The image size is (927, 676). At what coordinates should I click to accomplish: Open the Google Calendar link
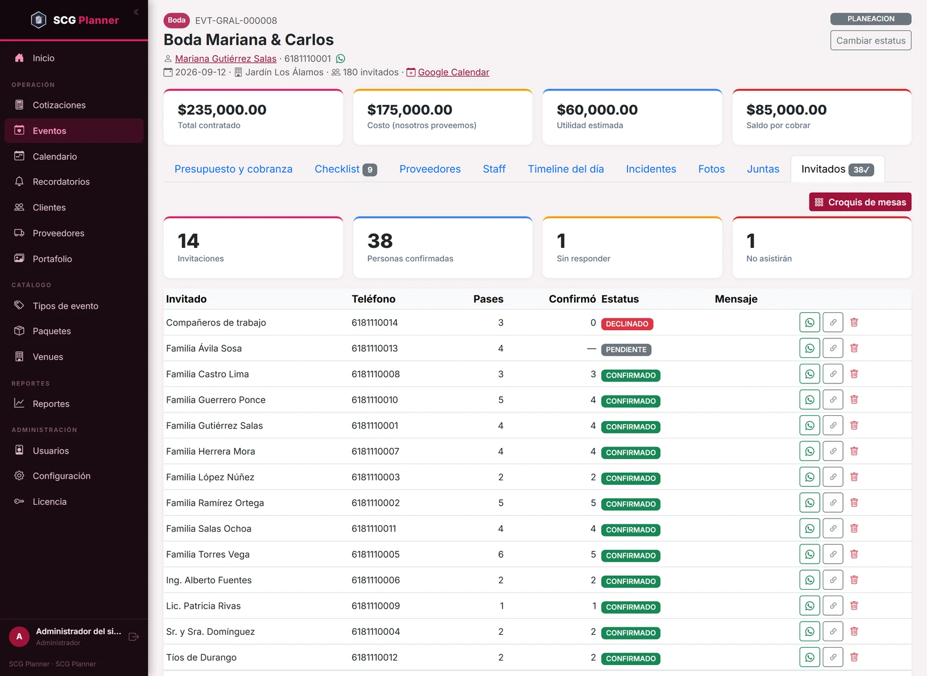click(x=453, y=72)
